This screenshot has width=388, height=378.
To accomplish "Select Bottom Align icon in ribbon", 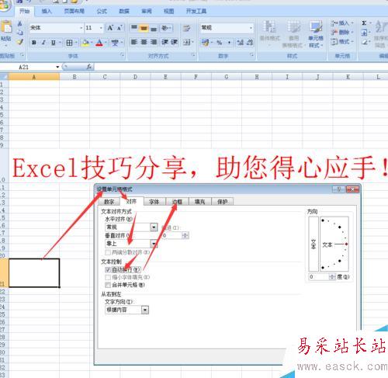I will point(154,28).
